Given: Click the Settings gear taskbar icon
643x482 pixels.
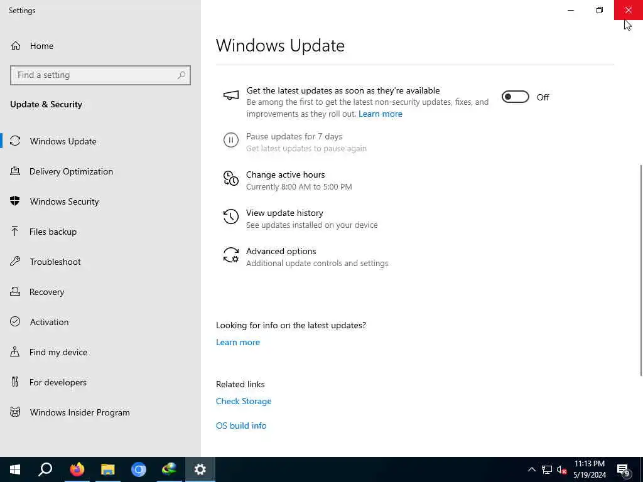Looking at the screenshot, I should (x=200, y=469).
